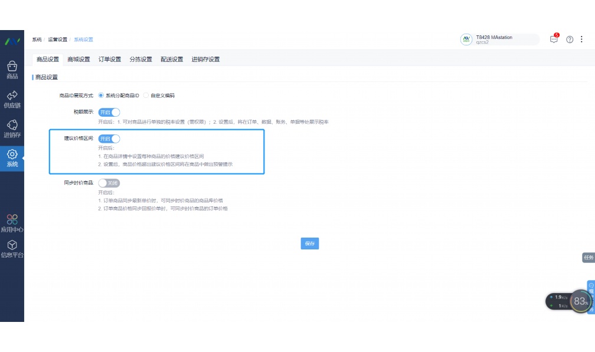This screenshot has width=595, height=352.
Task: Turn off the 税额展示 toggle
Action: (109, 111)
